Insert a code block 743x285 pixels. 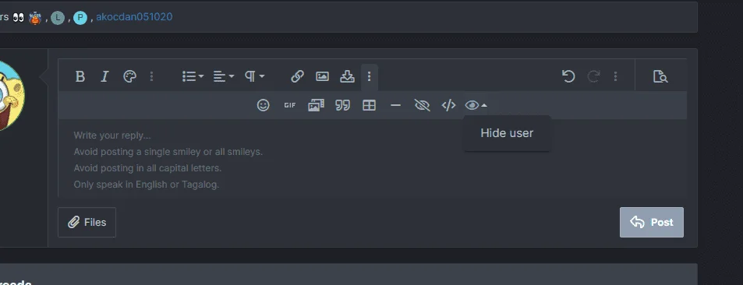pos(449,105)
